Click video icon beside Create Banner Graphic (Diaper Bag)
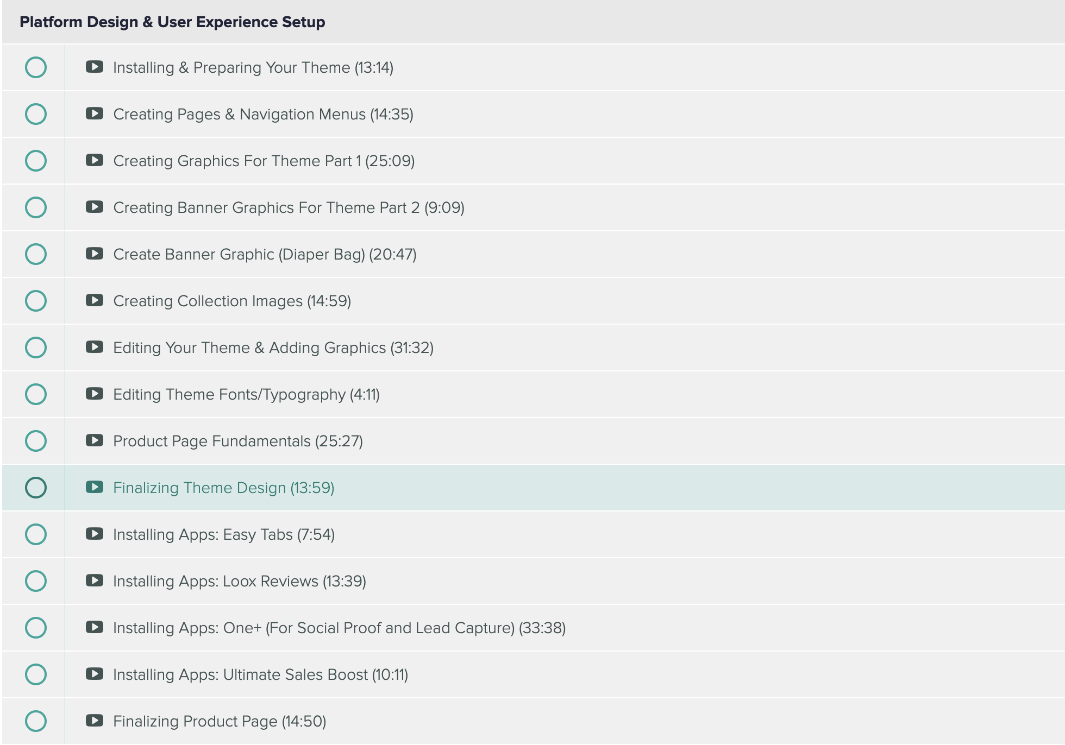 click(x=95, y=254)
